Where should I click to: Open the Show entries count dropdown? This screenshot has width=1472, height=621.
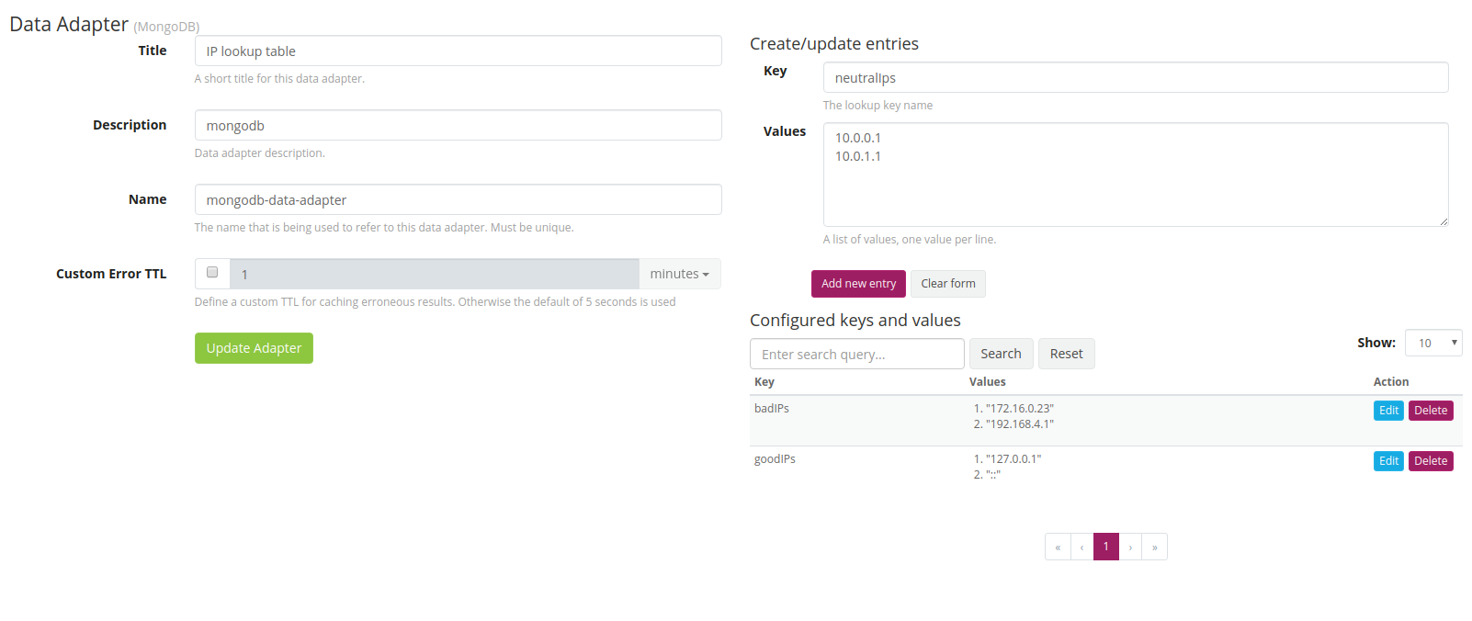pos(1432,342)
